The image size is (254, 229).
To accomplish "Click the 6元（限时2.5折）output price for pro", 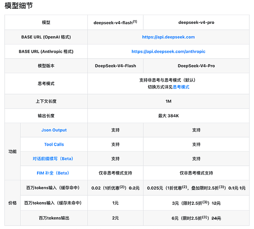I will 191,218.
